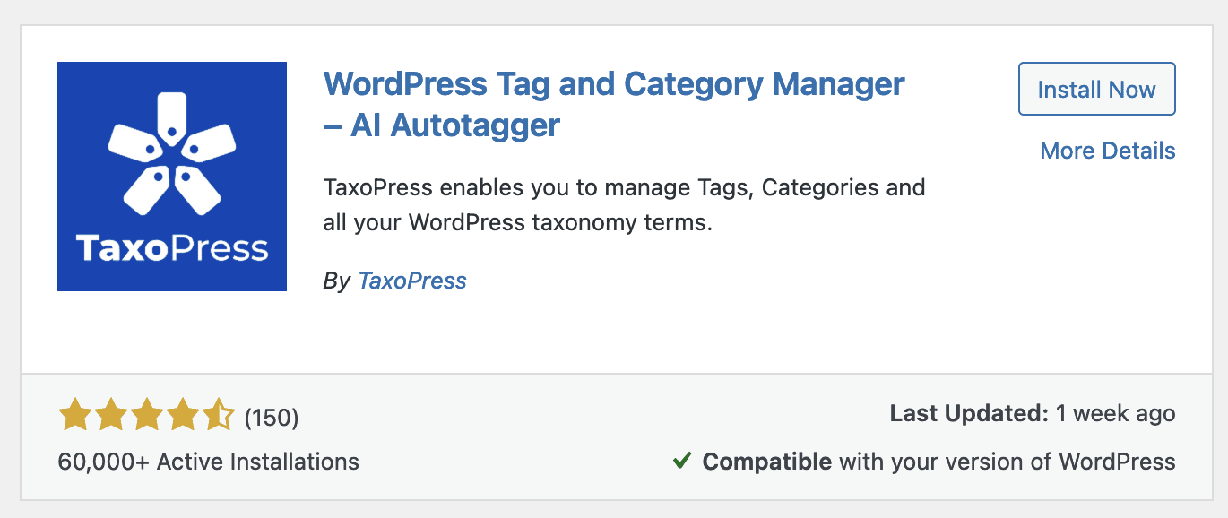Click the third gold rating star
Screen dimensions: 1228x518
pos(147,416)
